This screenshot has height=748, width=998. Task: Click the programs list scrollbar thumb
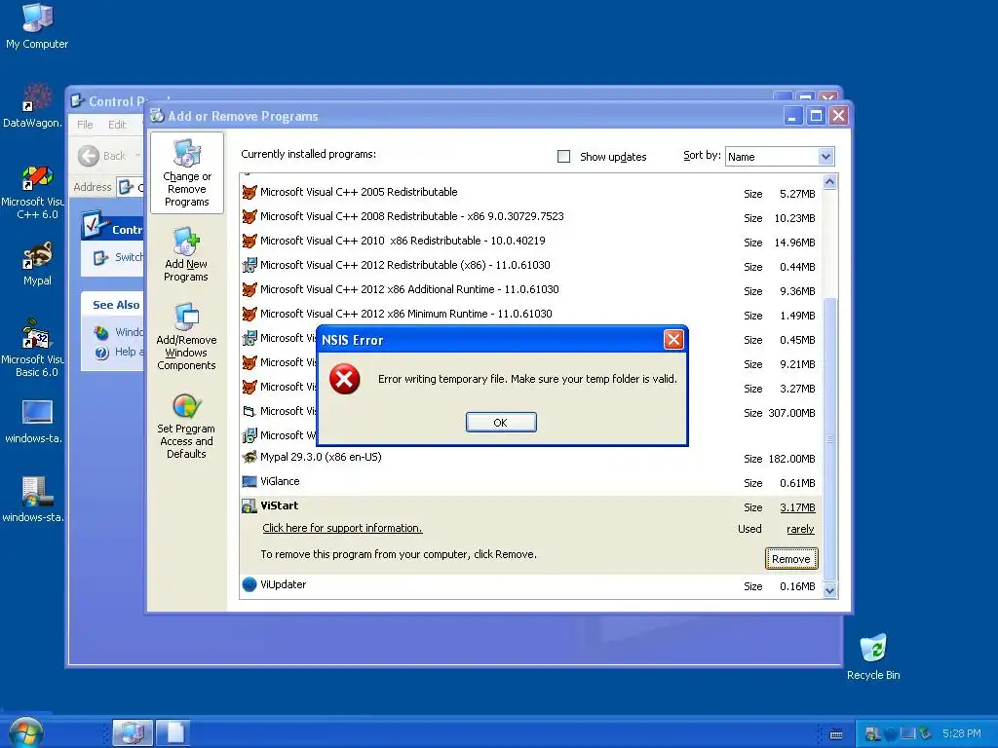(830, 439)
